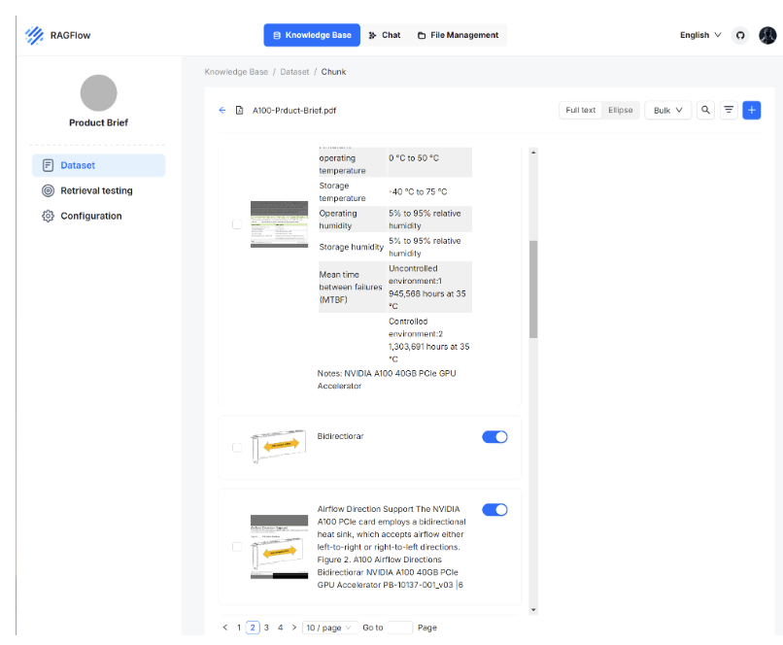This screenshot has width=783, height=645.
Task: Click the Product Brief avatar circle
Action: 99,93
